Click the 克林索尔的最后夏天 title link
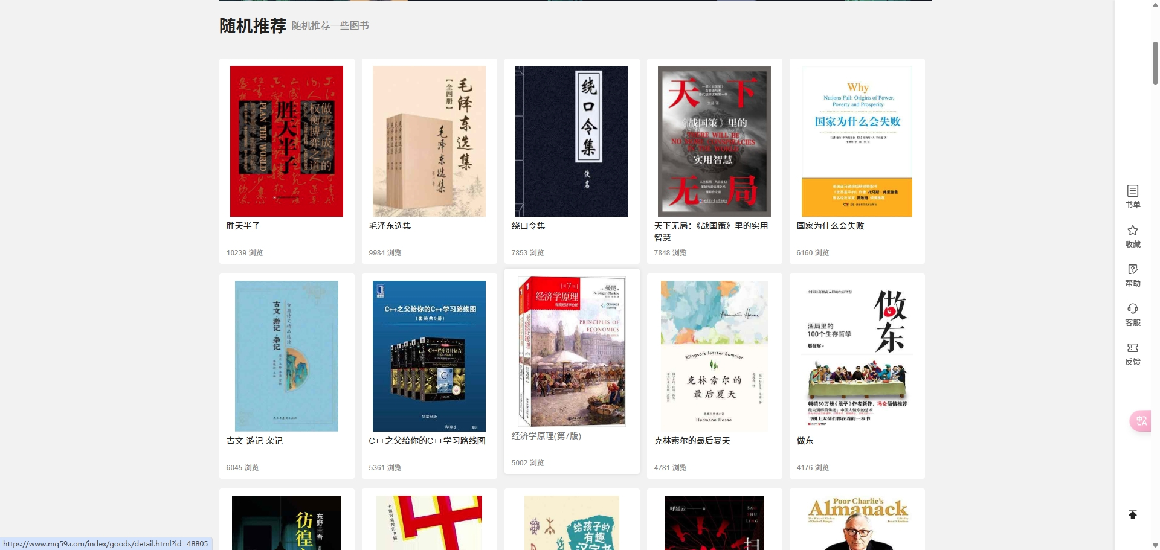 (x=692, y=441)
